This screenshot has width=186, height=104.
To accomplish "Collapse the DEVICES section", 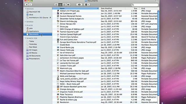I will click(25, 9).
